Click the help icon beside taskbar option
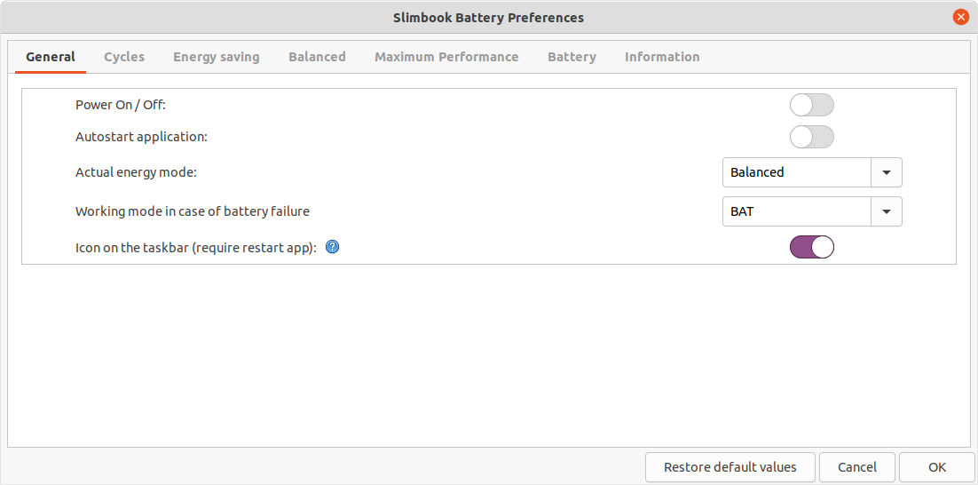The image size is (978, 485). (333, 247)
